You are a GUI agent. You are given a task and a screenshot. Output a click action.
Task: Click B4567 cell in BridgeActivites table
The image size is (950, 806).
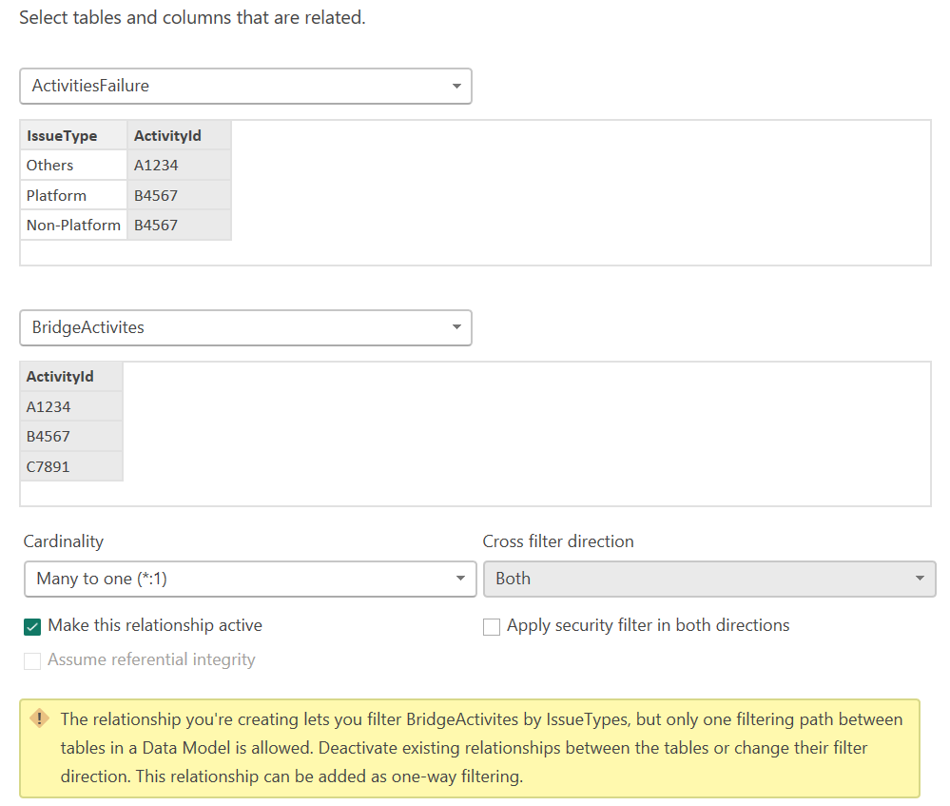pos(71,436)
